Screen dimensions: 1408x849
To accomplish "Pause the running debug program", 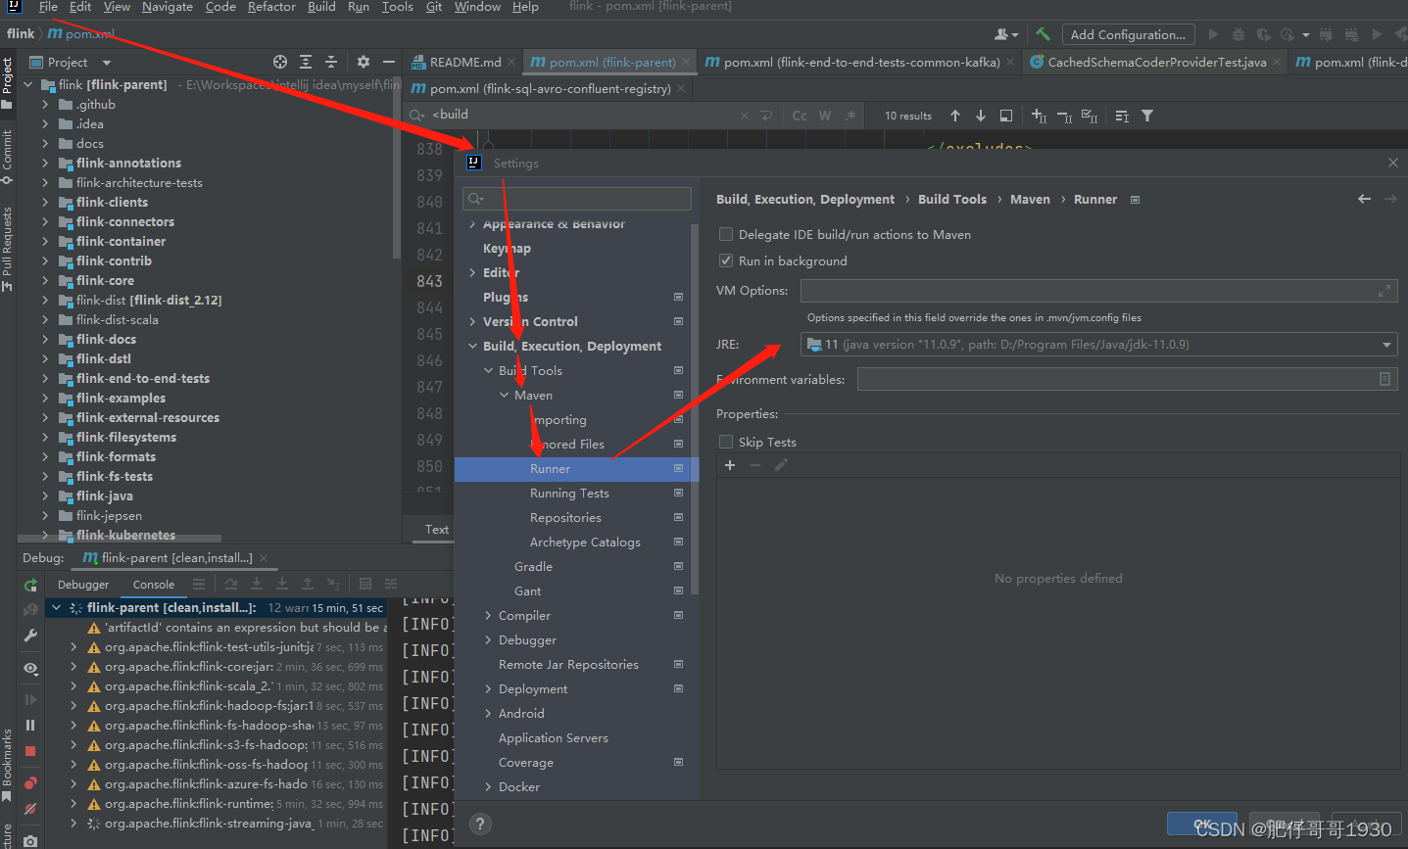I will [30, 726].
